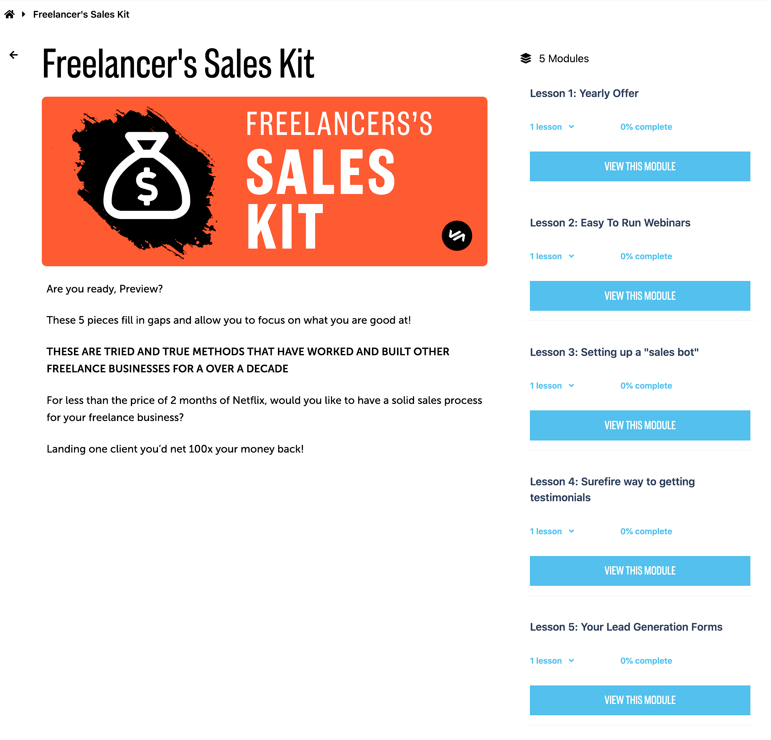View the Easy To Run Webinars module
Image resolution: width=771 pixels, height=740 pixels.
pos(640,296)
